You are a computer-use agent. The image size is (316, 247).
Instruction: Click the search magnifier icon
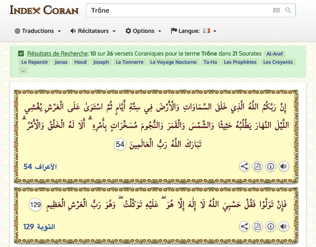[288, 11]
